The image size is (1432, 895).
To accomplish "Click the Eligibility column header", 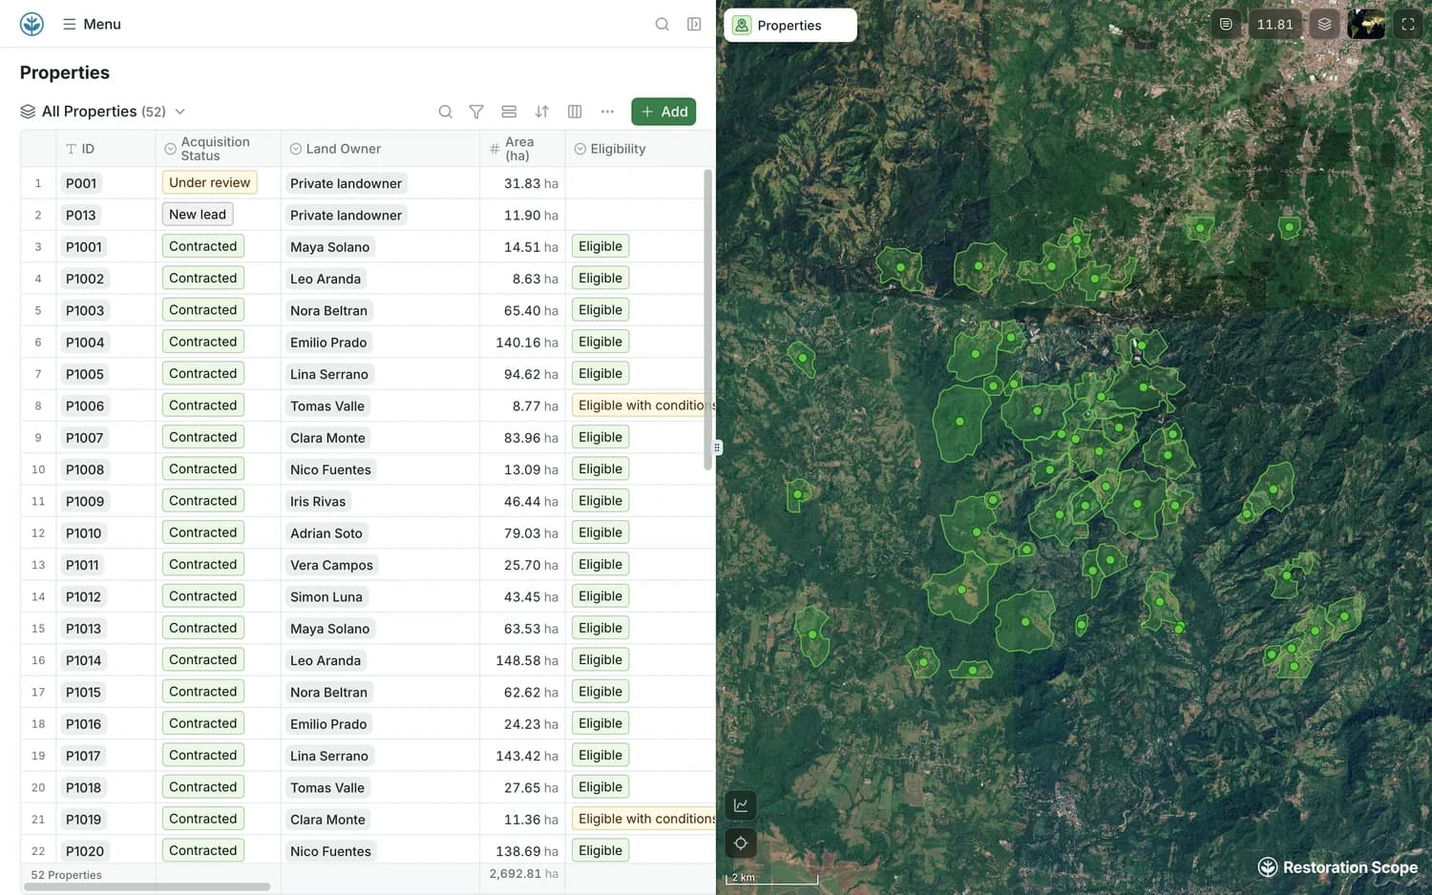I will [640, 149].
